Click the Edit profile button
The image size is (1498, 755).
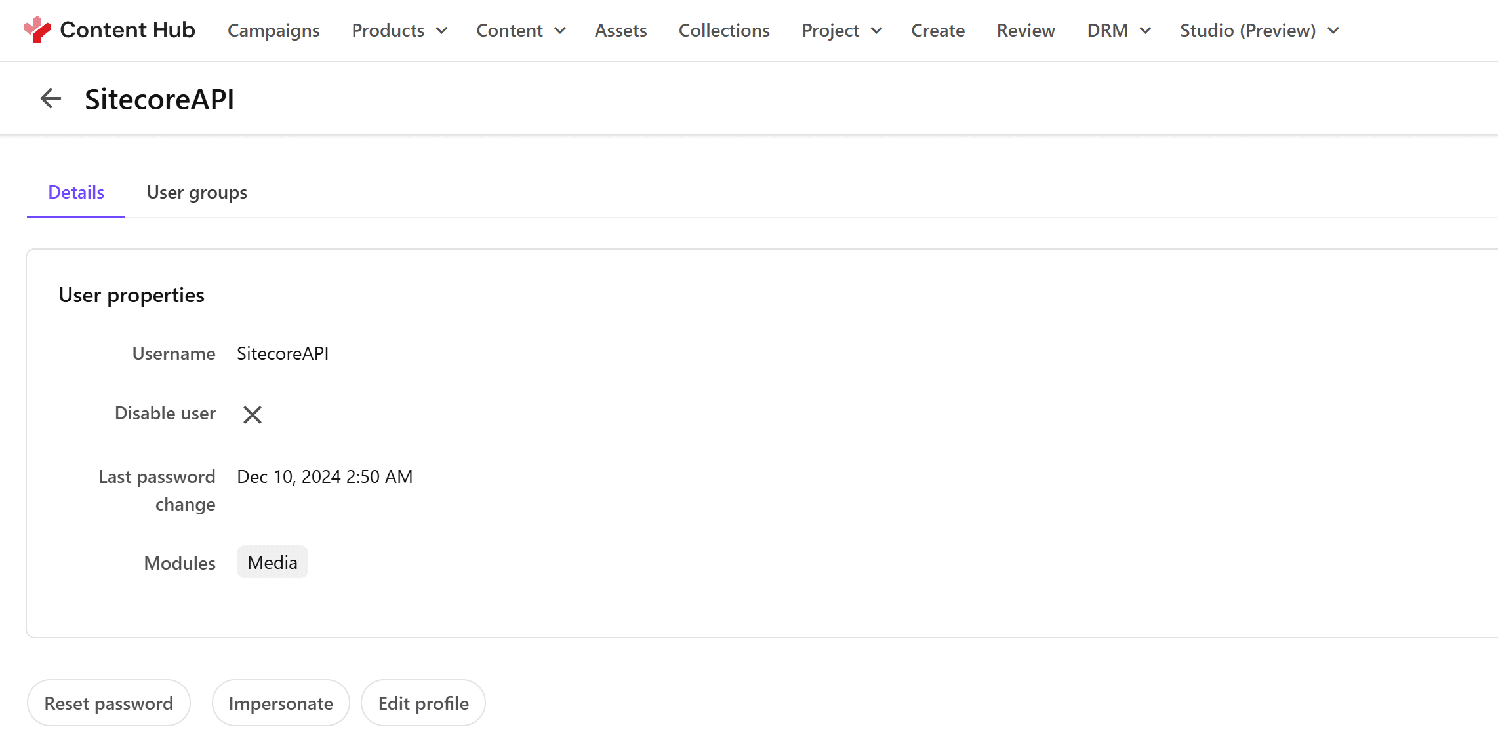[x=423, y=703]
